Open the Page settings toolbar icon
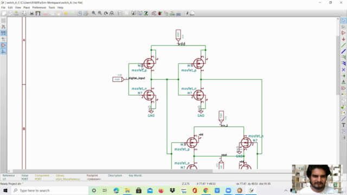The height and width of the screenshot is (195, 347). pyautogui.click(x=24, y=14)
